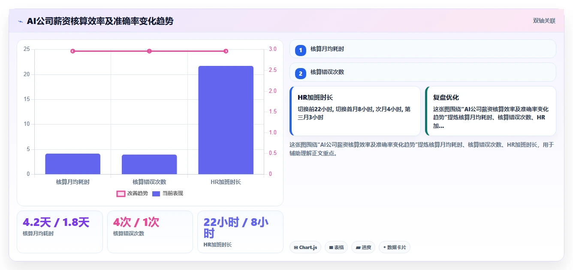Click the chart title AI公司薪资核算效率及准确率变化趋势
This screenshot has height=270, width=573.
[100, 21]
